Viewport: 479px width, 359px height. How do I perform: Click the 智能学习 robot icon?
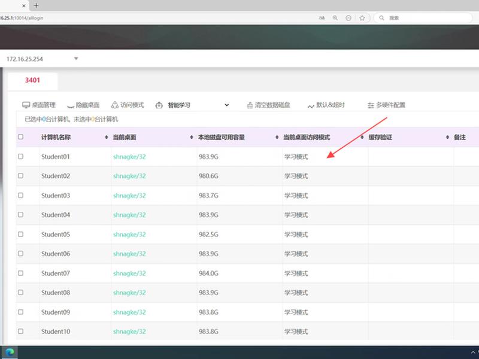[x=159, y=105]
